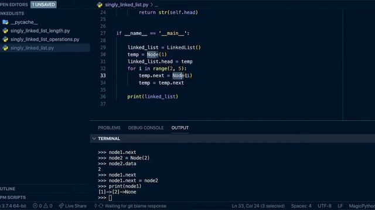The image size is (375, 210).
Task: Click the warnings triangle icon in status bar
Action: 46,206
